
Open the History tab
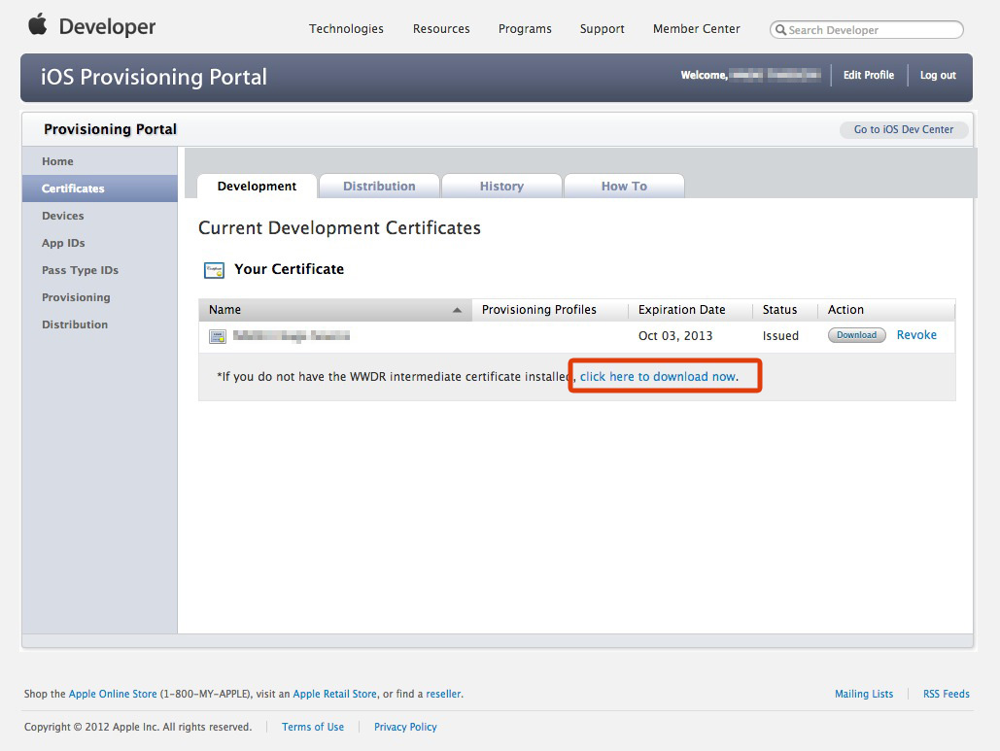tap(501, 187)
